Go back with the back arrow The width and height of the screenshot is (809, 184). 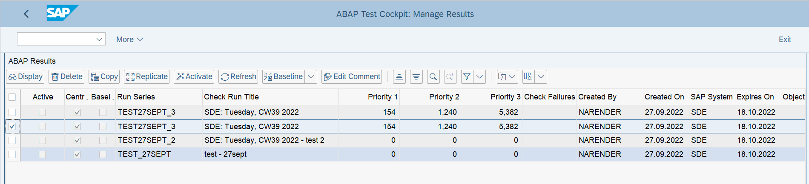[26, 14]
